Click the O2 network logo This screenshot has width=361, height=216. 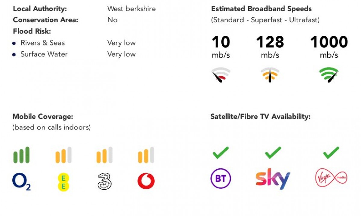(21, 182)
